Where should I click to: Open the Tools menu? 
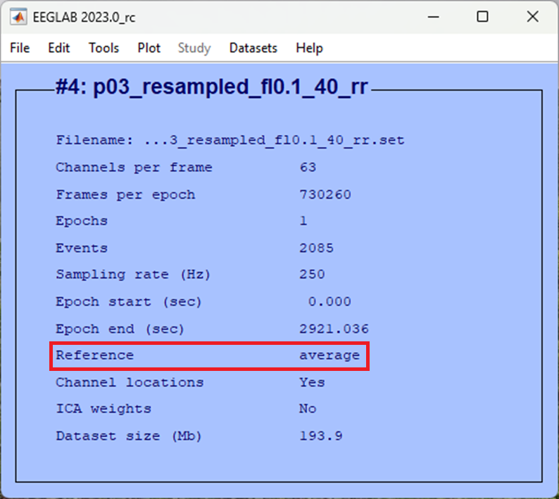pos(103,48)
